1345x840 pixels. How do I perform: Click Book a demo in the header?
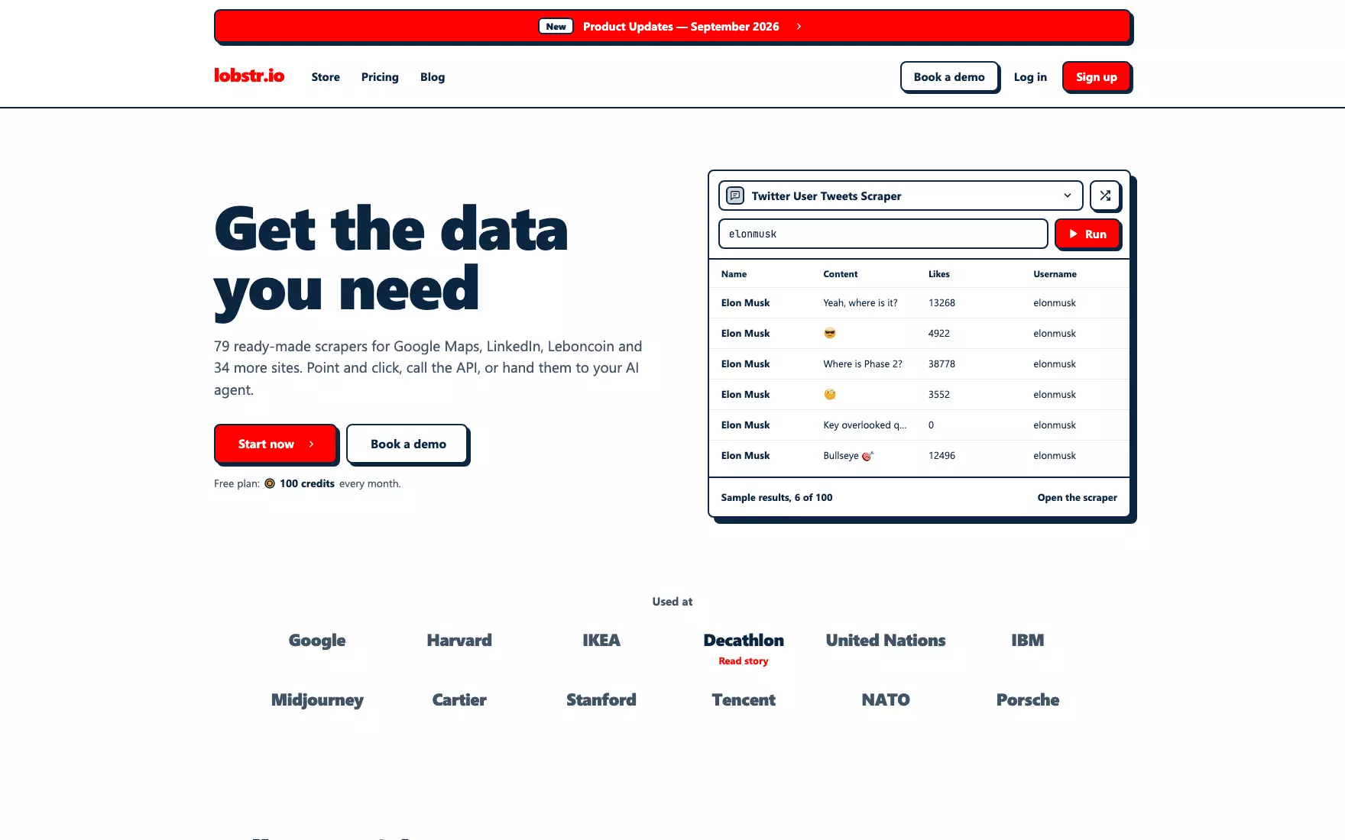(x=949, y=77)
